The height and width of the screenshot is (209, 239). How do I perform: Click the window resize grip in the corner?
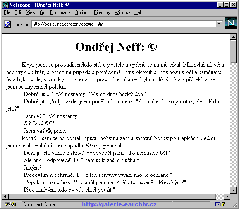pyautogui.click(x=234, y=205)
